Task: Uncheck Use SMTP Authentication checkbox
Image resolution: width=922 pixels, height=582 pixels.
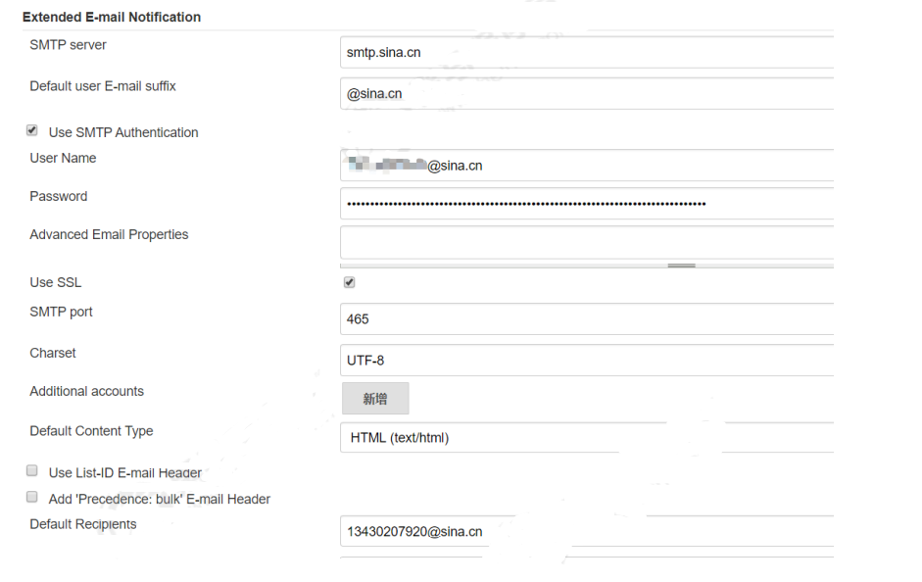Action: pos(32,130)
